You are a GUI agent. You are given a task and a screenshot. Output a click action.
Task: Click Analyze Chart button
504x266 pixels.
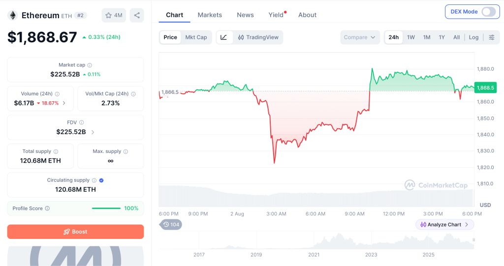tap(444, 225)
